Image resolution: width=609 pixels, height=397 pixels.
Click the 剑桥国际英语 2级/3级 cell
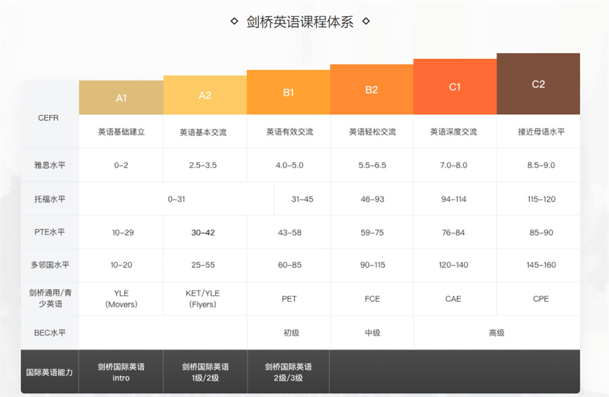(288, 372)
